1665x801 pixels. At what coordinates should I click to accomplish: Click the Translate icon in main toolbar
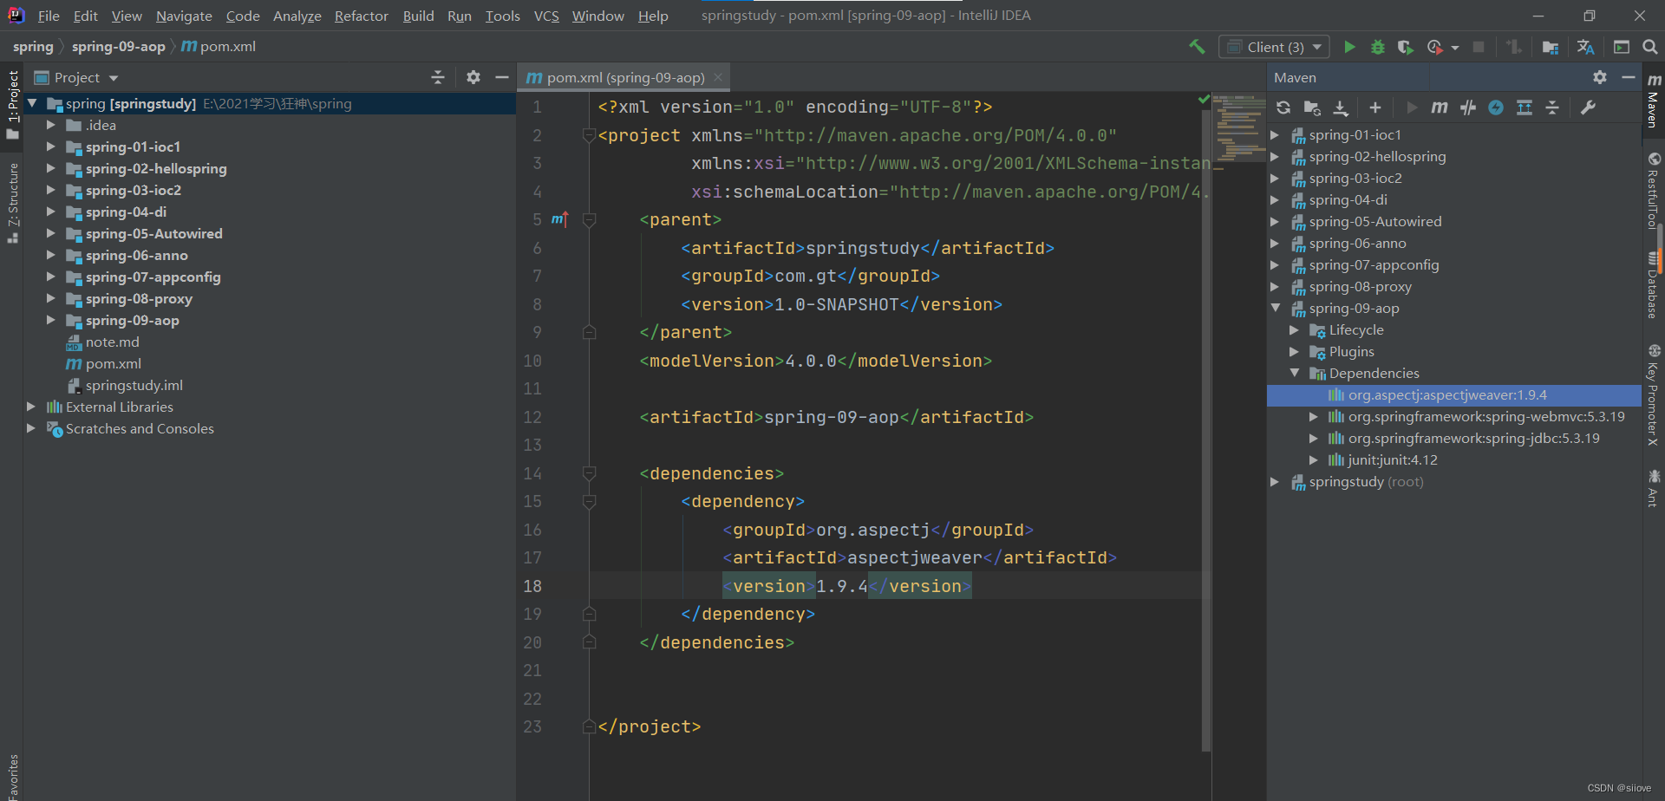click(x=1586, y=47)
